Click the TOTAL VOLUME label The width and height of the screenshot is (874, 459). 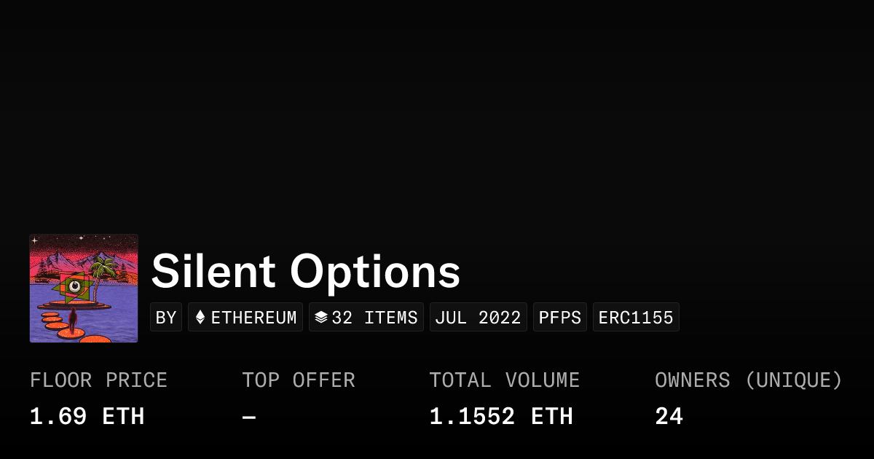click(504, 380)
